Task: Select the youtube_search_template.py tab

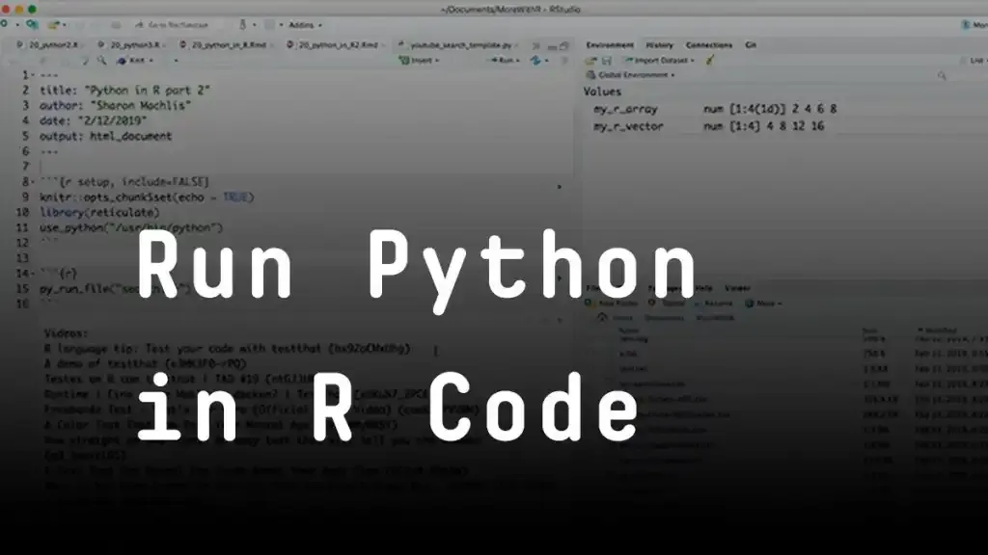Action: (458, 45)
